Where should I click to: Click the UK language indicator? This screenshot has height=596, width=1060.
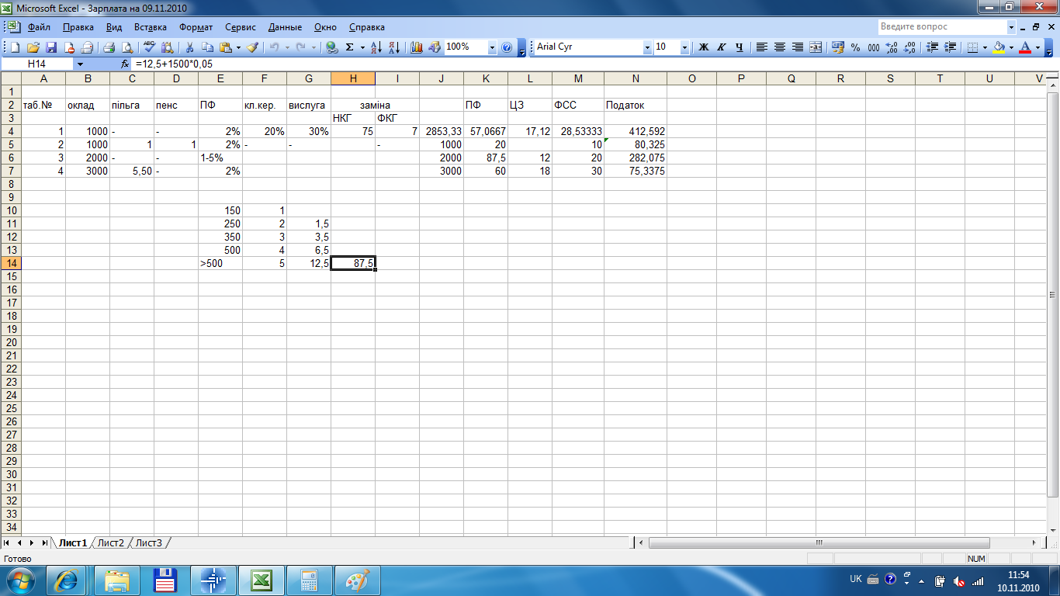856,580
